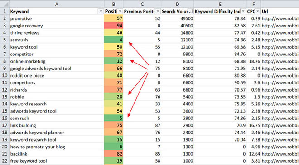The height and width of the screenshot is (165, 299).
Task: Select the 'richards' keyword cell
Action: click(x=57, y=90)
